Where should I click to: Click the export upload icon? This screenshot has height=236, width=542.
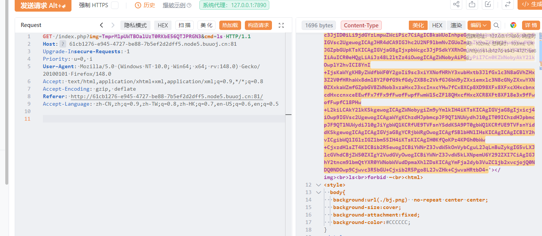click(472, 4)
